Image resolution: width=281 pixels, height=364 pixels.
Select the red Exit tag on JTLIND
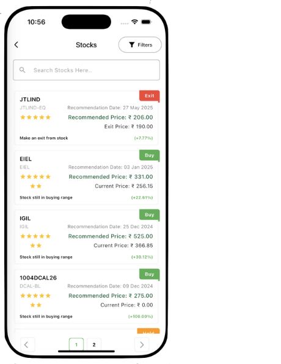pyautogui.click(x=149, y=96)
